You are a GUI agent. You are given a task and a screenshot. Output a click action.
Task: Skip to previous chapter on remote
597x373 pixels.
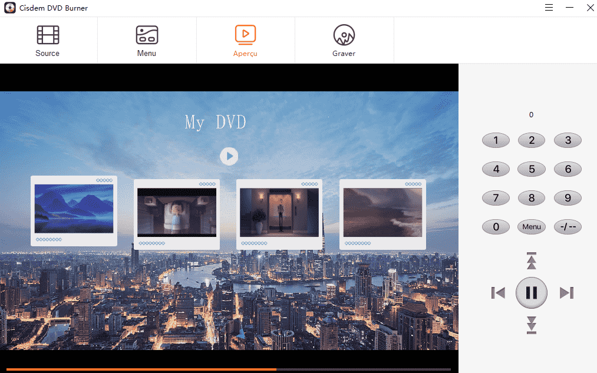click(498, 293)
